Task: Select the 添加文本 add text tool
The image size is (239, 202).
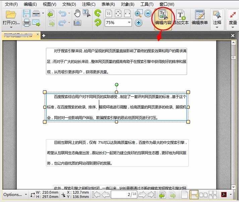Action: pyautogui.click(x=181, y=17)
